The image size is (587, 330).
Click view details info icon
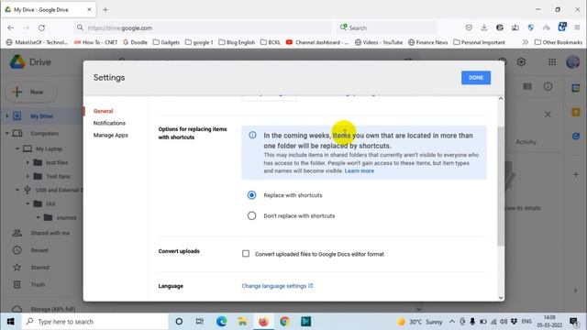click(548, 86)
